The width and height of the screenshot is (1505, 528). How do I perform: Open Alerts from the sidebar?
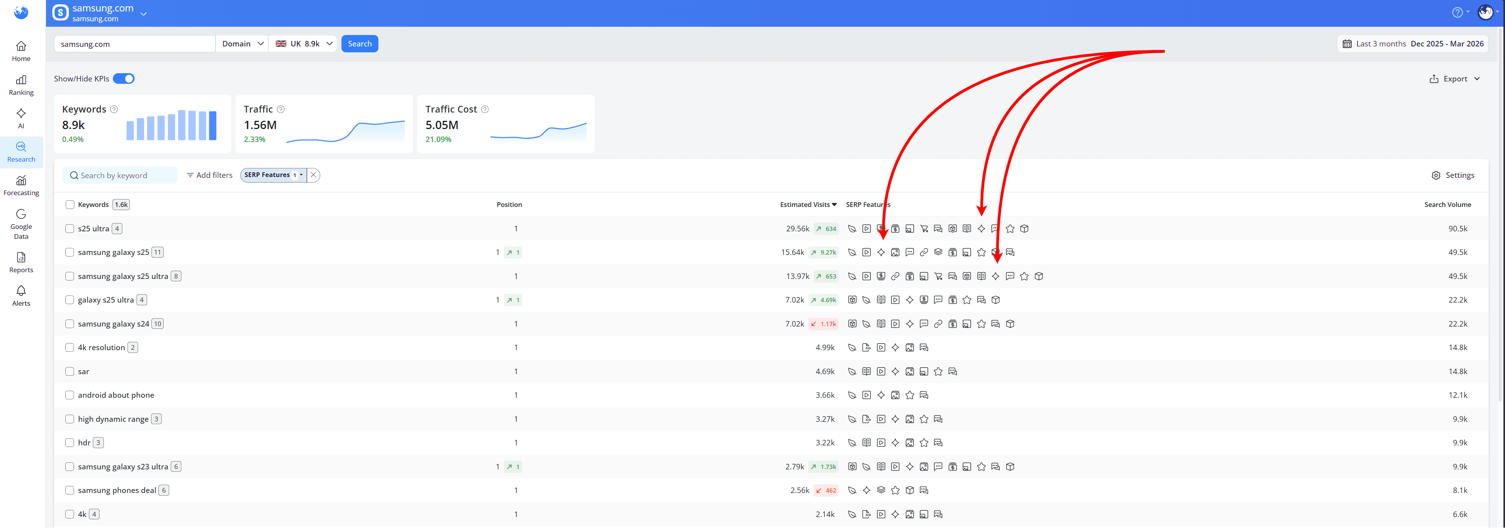pyautogui.click(x=21, y=295)
